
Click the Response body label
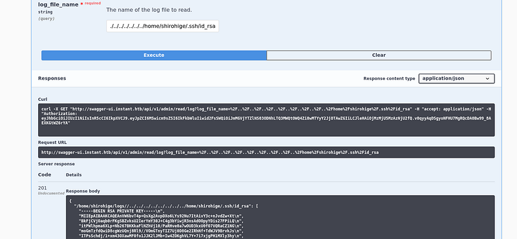pos(83,191)
